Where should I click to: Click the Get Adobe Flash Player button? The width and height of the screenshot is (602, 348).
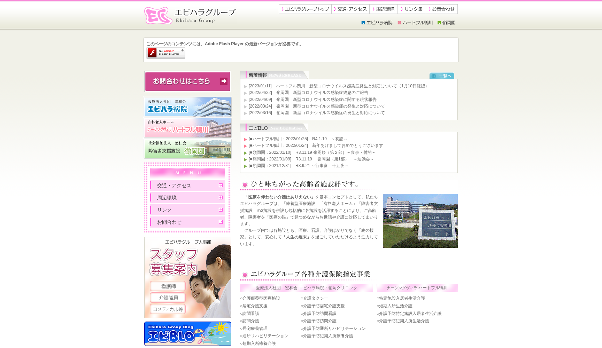165,53
